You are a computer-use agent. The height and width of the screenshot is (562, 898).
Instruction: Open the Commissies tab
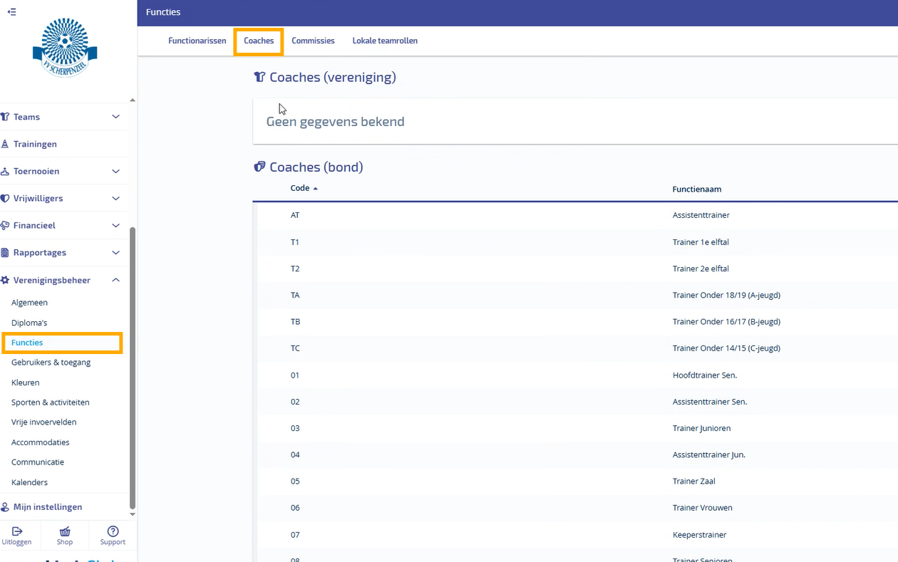tap(313, 41)
